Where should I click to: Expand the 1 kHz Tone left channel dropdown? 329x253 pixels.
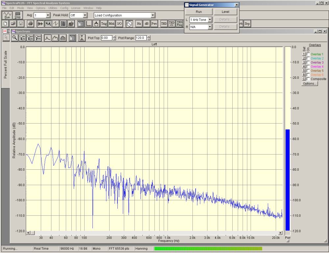tap(210, 20)
